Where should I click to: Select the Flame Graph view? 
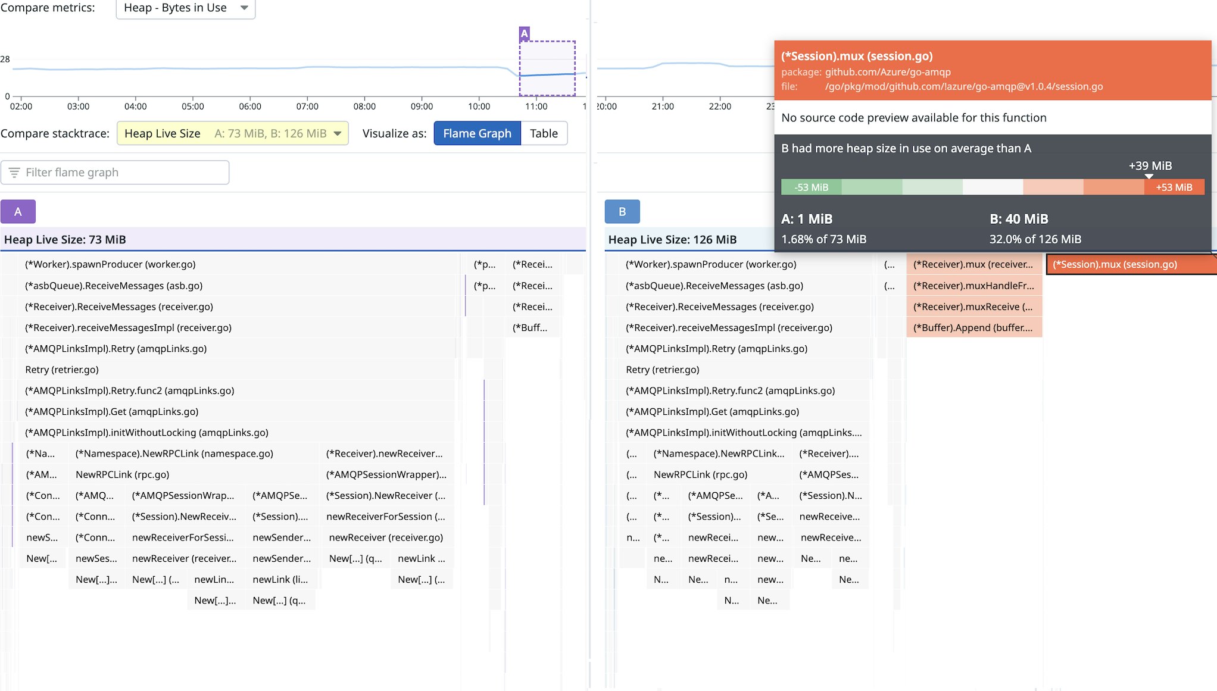(477, 133)
